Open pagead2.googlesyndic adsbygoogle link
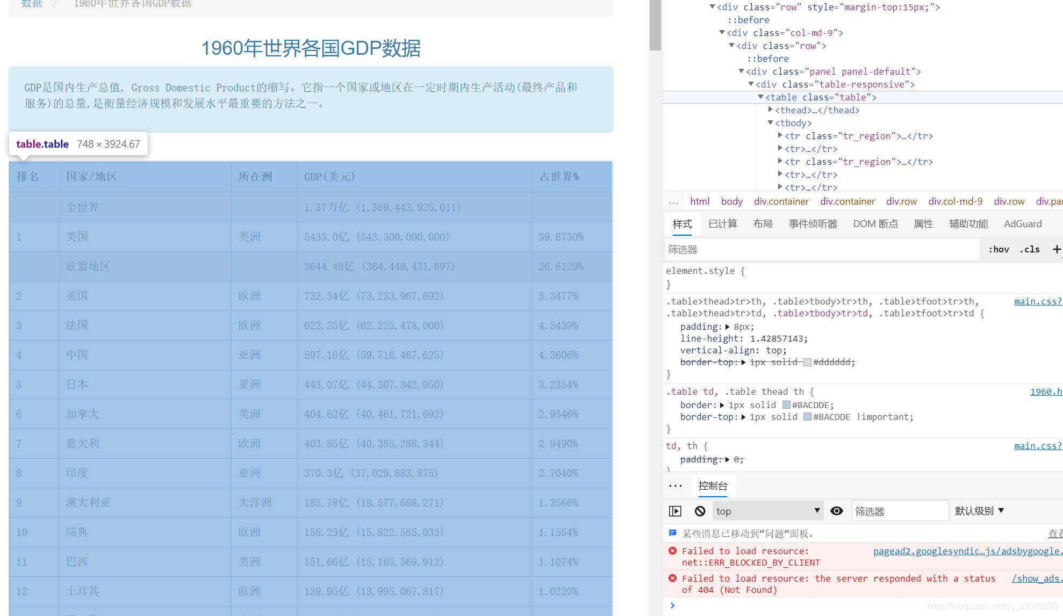1063x616 pixels. point(968,551)
